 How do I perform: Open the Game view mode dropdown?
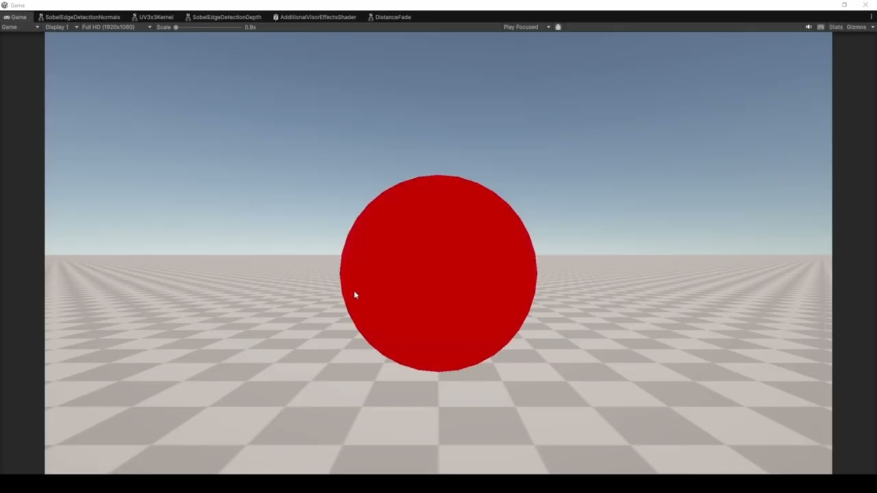pos(21,27)
